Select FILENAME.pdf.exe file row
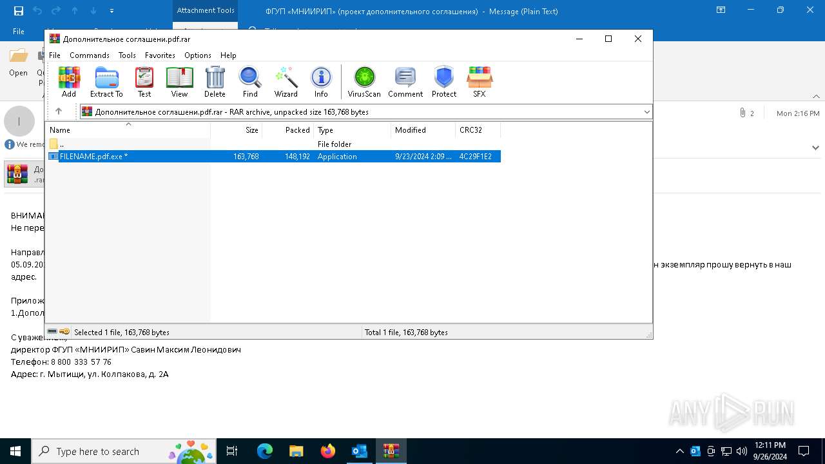 coord(274,156)
